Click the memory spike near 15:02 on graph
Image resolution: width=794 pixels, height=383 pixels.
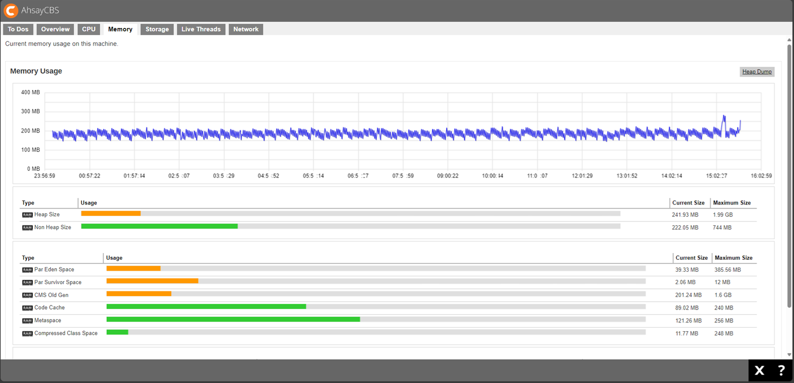[x=724, y=117]
